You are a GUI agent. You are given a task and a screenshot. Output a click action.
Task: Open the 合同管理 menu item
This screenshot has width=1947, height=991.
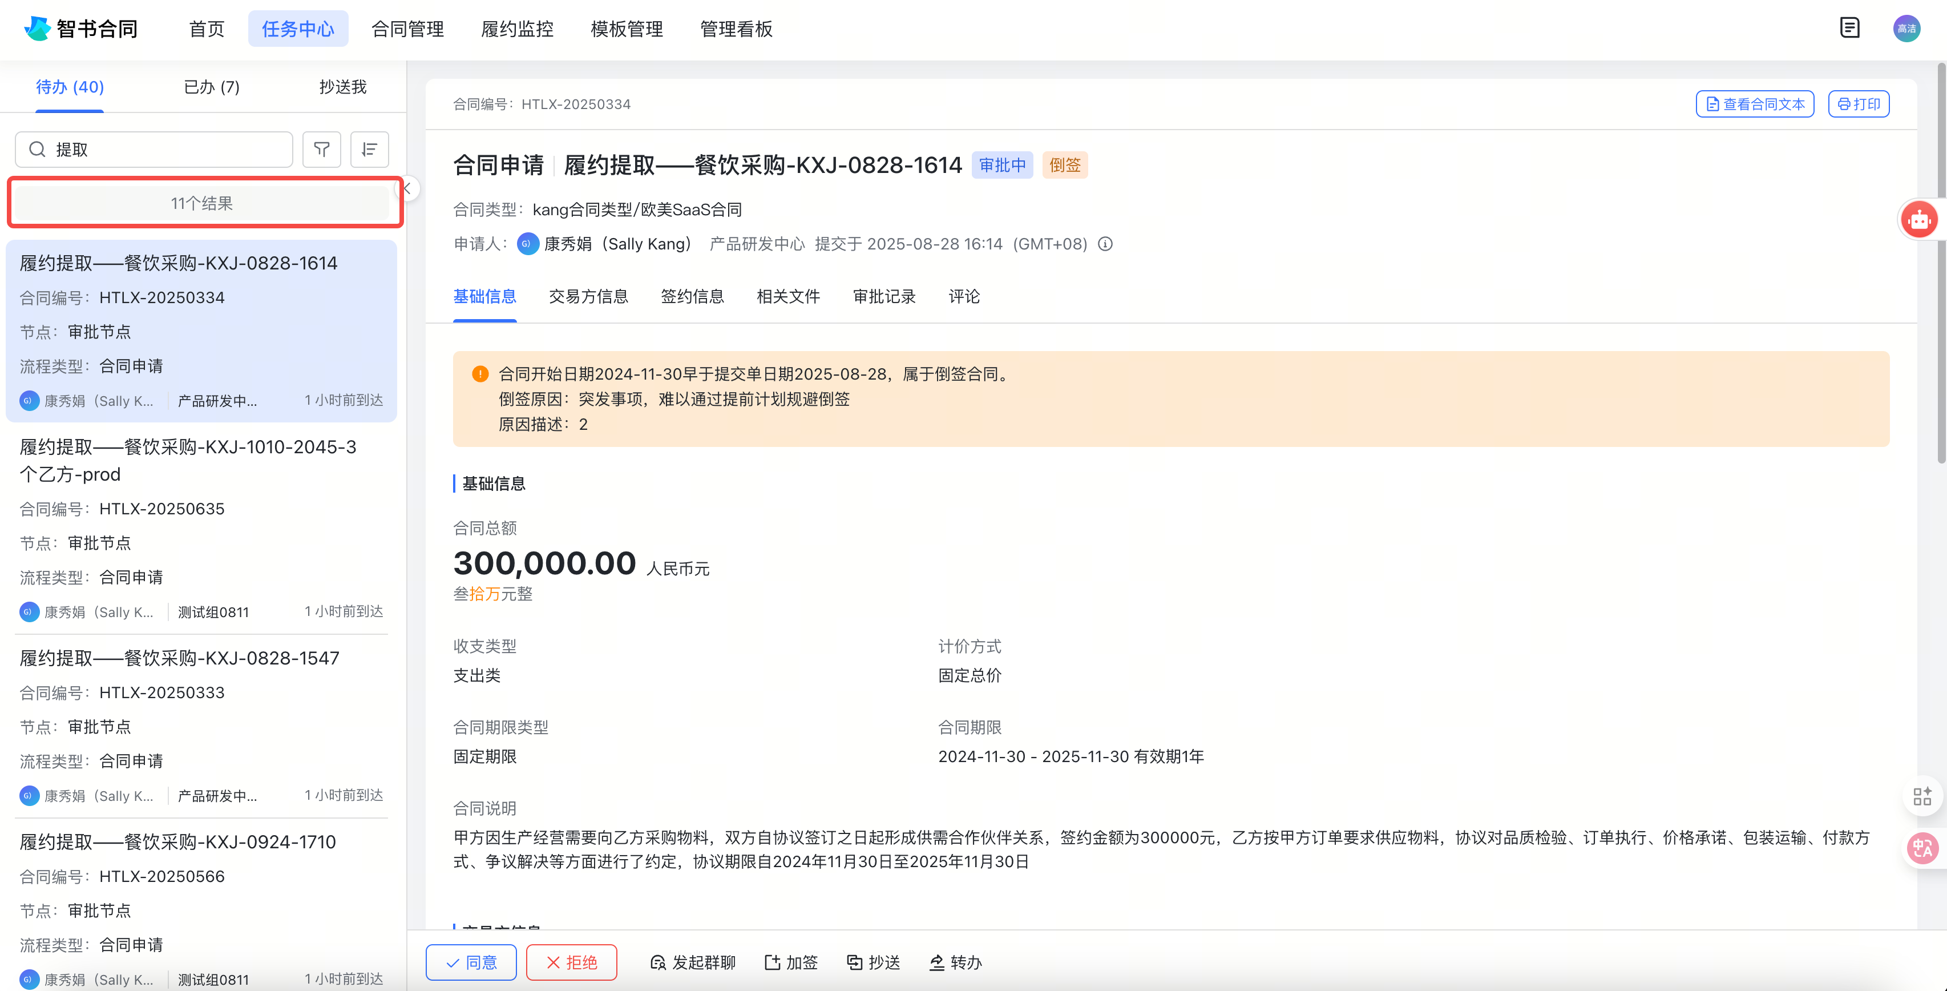pos(407,29)
